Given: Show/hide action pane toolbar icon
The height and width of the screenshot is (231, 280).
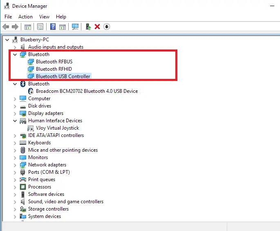Looking at the screenshot, I should coord(63,27).
